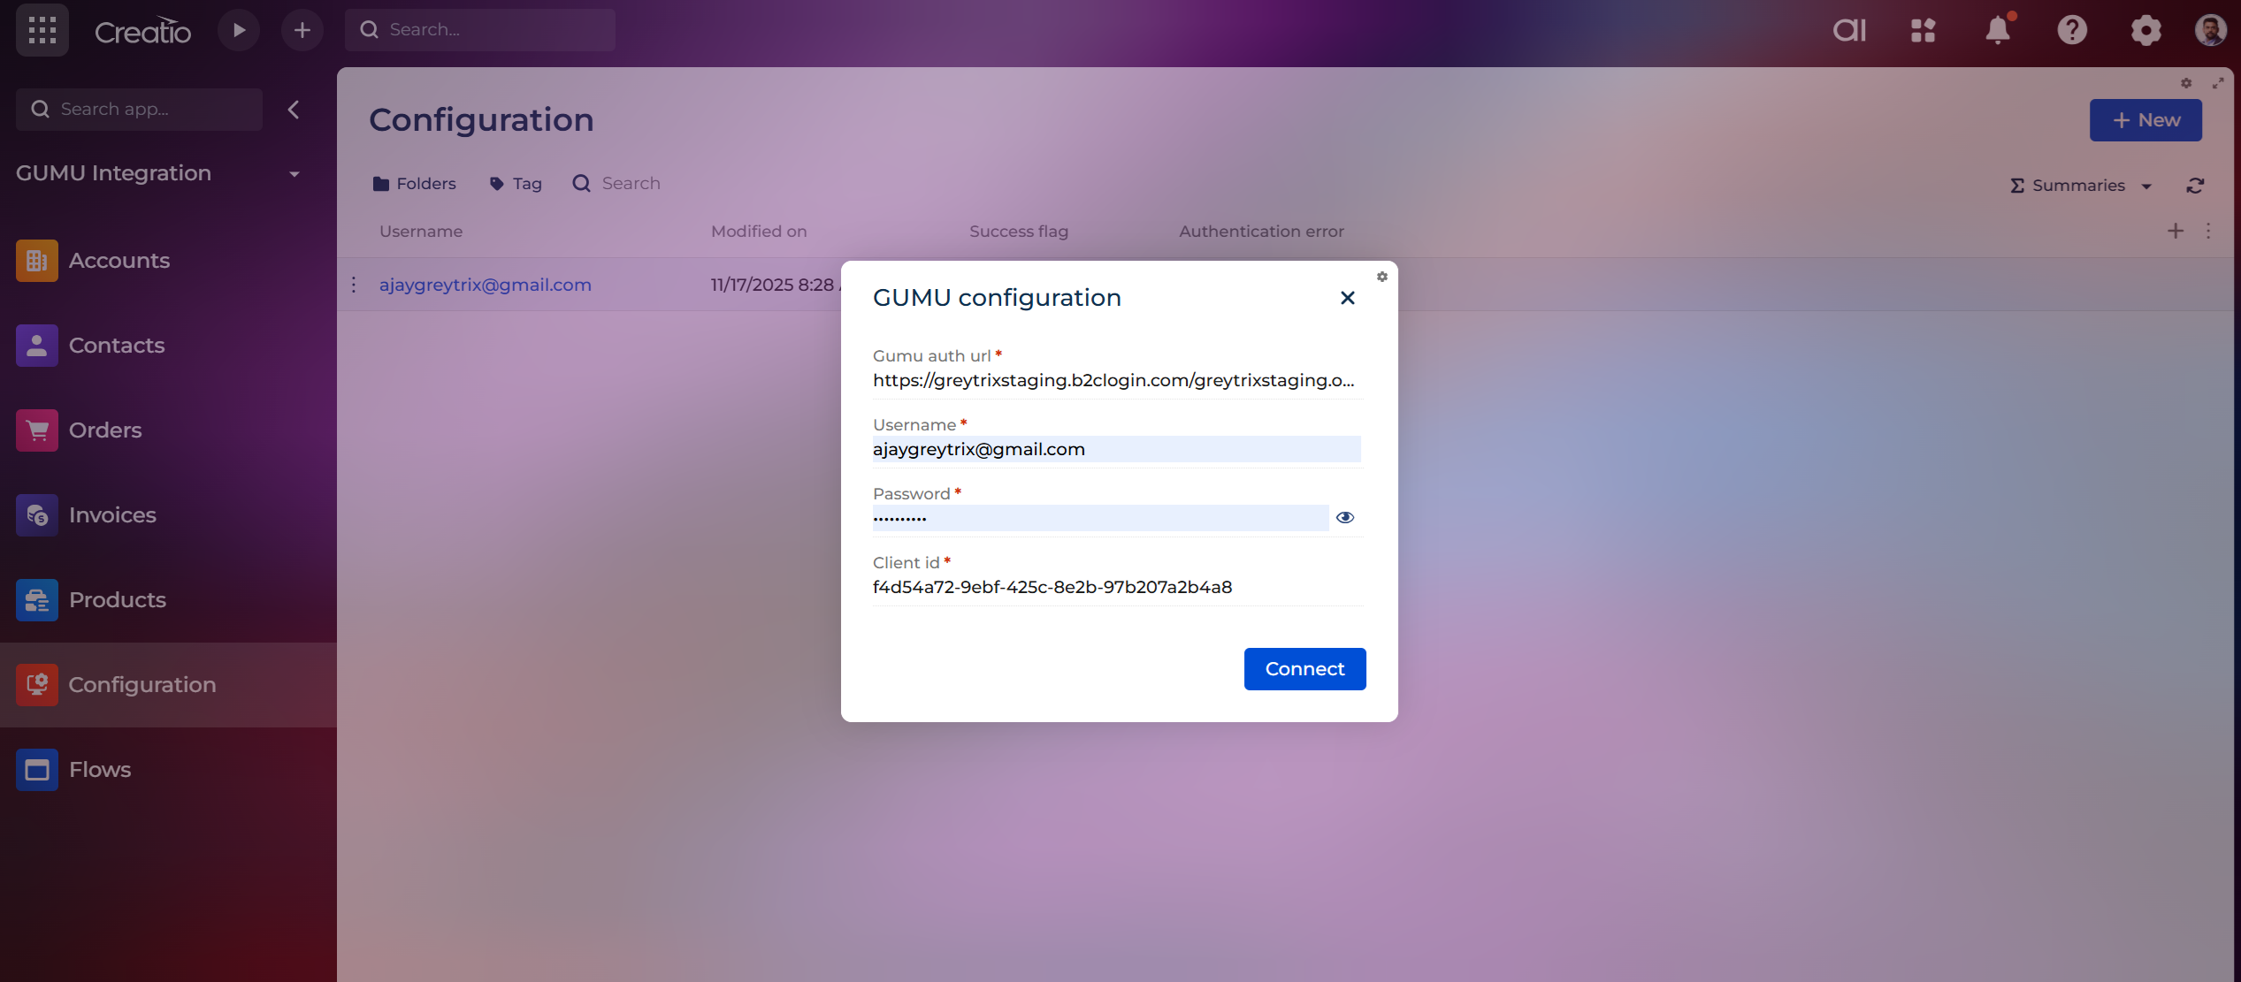
Task: Show password with eye icon
Action: [x=1344, y=518]
